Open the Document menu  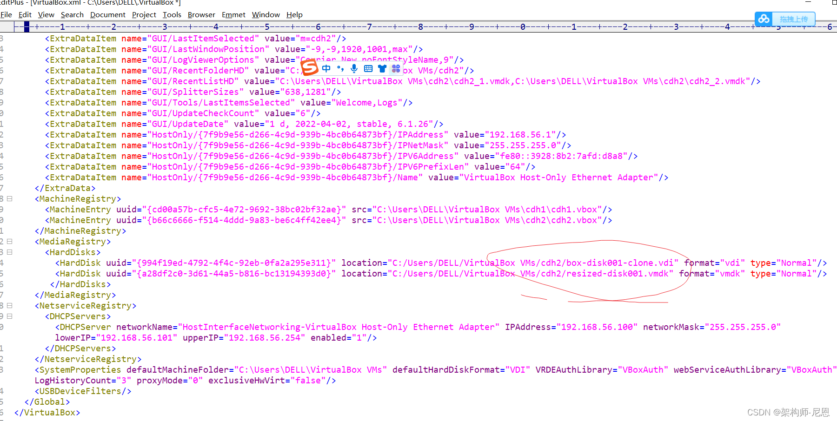click(x=108, y=15)
